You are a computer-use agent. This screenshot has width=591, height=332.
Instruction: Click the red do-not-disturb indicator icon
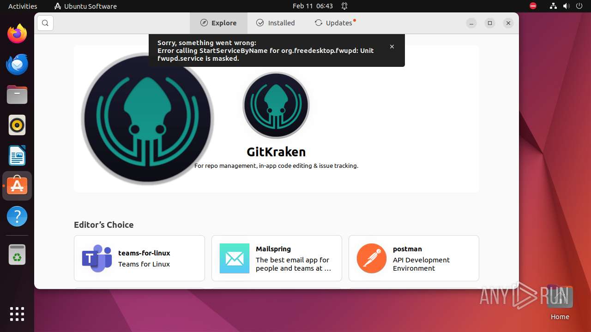533,6
